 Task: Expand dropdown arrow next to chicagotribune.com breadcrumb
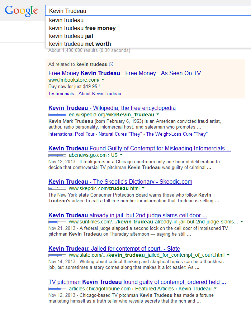pos(215,288)
